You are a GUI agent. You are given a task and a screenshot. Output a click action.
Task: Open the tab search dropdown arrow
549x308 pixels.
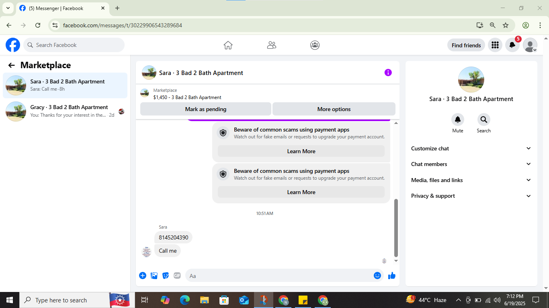(8, 8)
